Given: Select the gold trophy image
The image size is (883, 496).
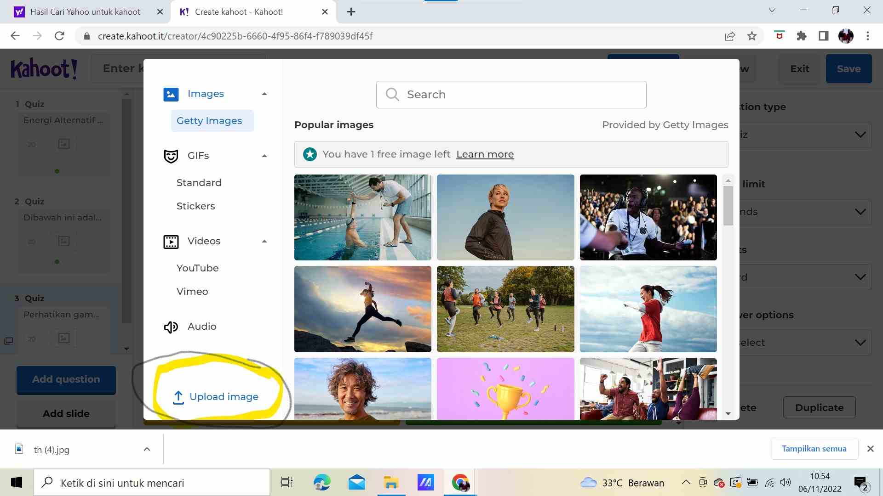Looking at the screenshot, I should (x=505, y=389).
